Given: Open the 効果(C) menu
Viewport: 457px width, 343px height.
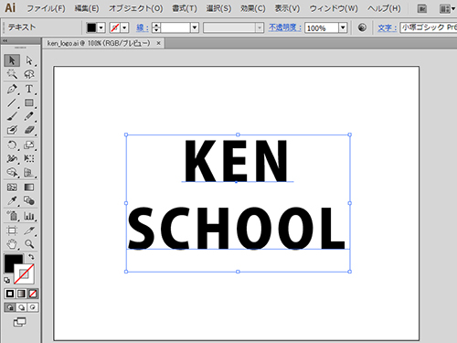Looking at the screenshot, I should [253, 8].
